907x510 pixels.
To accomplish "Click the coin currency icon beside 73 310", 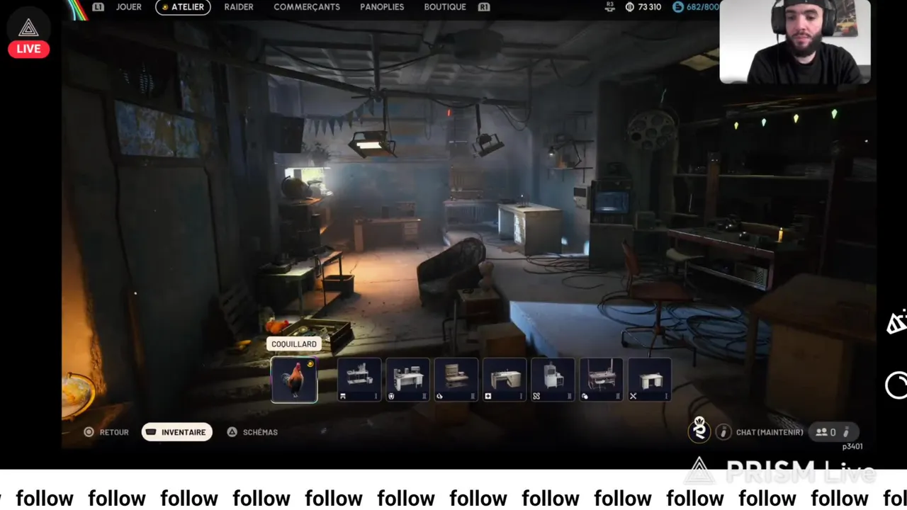I will 630,7.
